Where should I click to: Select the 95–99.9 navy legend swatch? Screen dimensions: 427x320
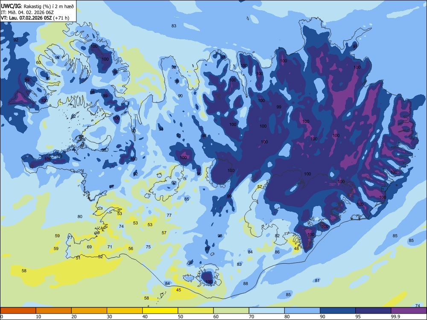tap(373, 311)
